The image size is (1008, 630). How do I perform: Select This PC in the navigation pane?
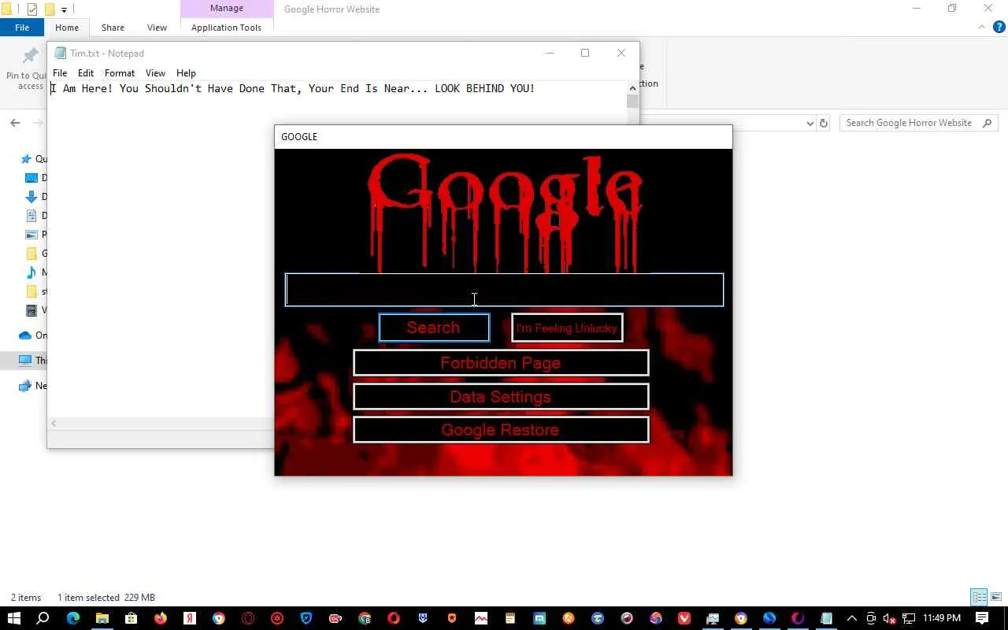pyautogui.click(x=25, y=361)
